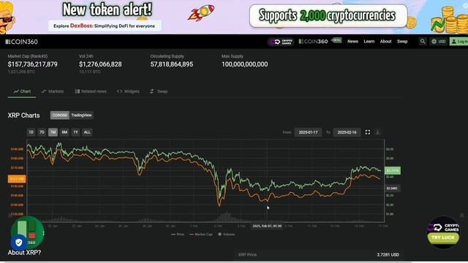Open the search magnifier icon
This screenshot has width=468, height=263.
[423, 42]
